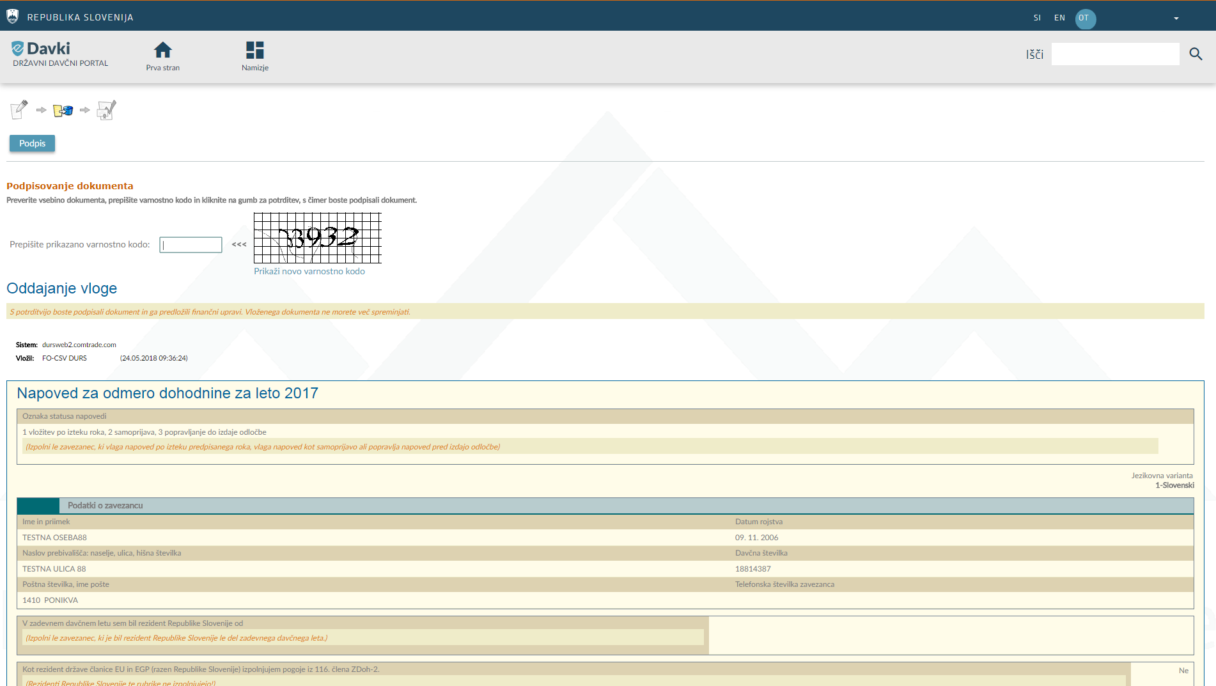This screenshot has height=686, width=1216.
Task: Click the magnifier search icon
Action: pos(1196,54)
